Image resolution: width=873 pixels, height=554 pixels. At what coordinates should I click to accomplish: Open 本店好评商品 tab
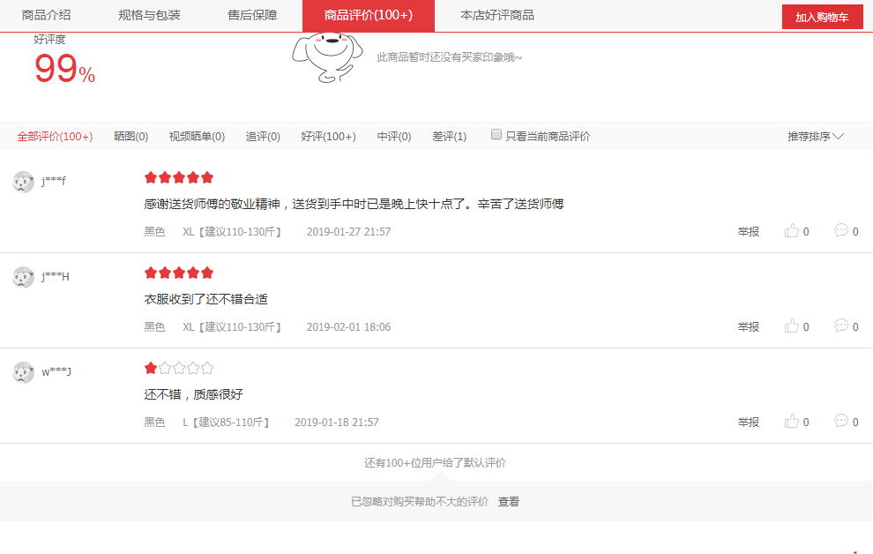tap(497, 15)
